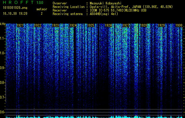Click the 1921 time marker
Image resolution: width=185 pixels, height=118 pixels.
coord(20,25)
